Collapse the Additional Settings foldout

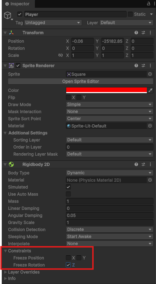5,133
